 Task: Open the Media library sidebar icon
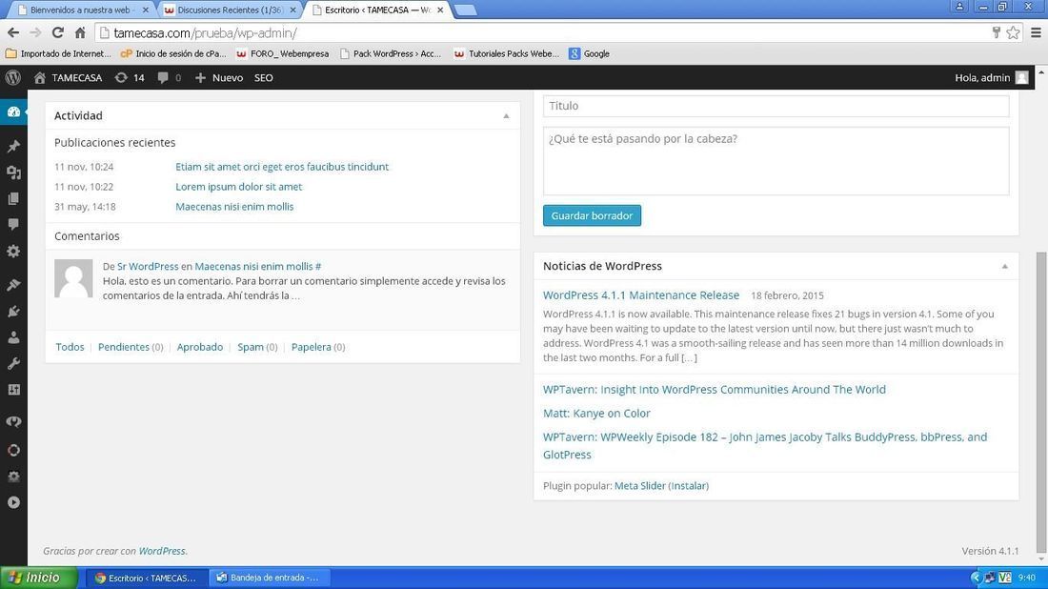click(13, 173)
